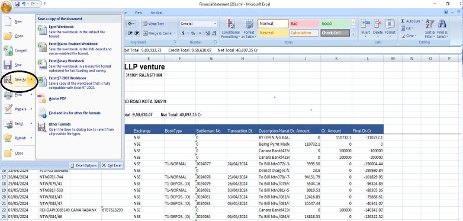The image size is (463, 221).
Task: Open Number group dialog launcher
Action: 216,42
